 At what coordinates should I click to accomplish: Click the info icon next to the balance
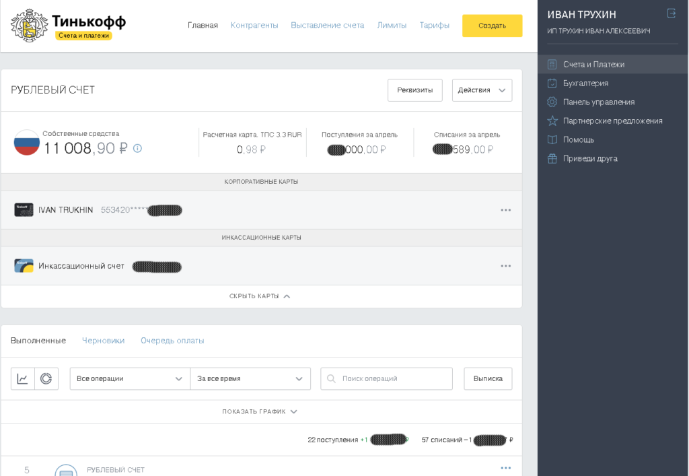coord(137,149)
